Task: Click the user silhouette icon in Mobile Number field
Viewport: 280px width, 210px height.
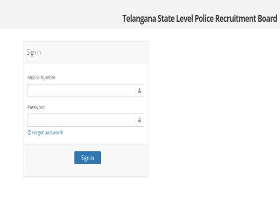Action: [x=140, y=91]
